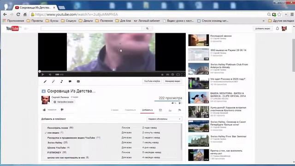The height and width of the screenshot is (166, 295).
Task: Open the notifications bell
Action: coord(277,29)
